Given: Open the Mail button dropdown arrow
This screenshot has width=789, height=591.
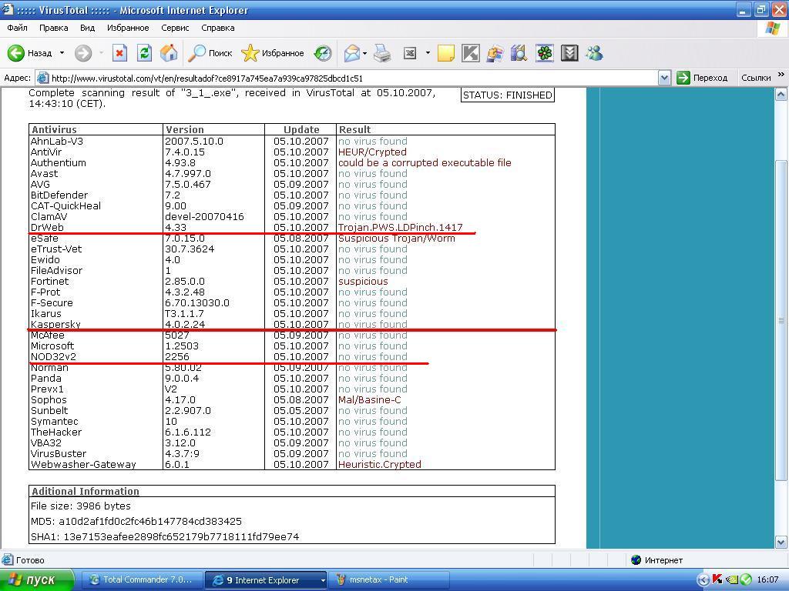Looking at the screenshot, I should [364, 53].
